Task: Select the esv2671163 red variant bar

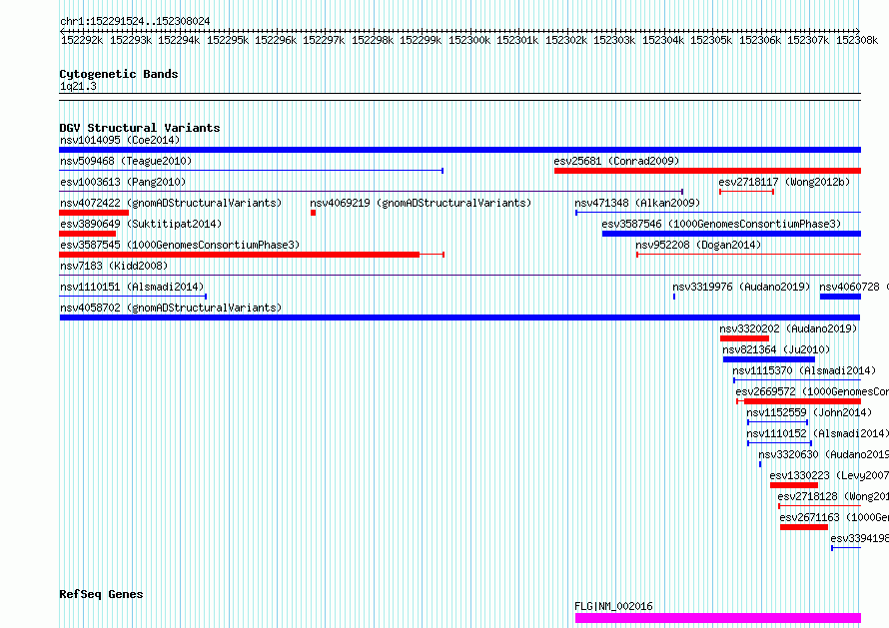Action: [804, 527]
